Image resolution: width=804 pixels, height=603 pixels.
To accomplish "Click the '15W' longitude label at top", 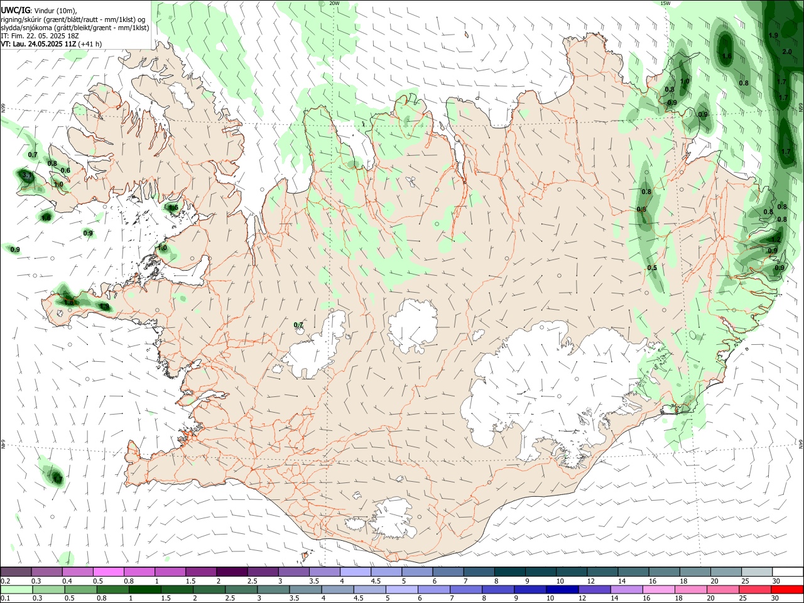I will tap(665, 3).
